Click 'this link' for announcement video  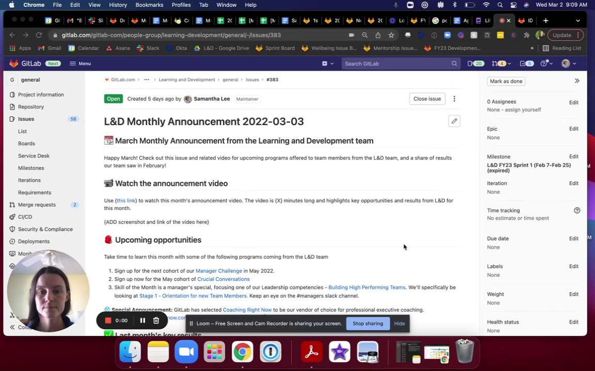[126, 200]
